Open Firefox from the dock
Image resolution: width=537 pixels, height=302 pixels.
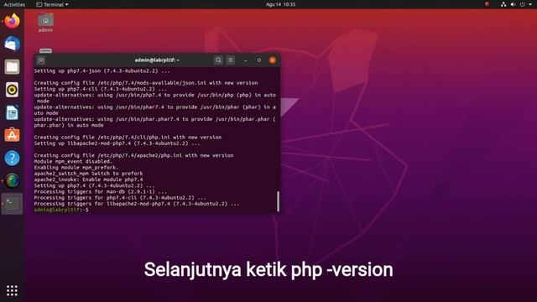[12, 21]
